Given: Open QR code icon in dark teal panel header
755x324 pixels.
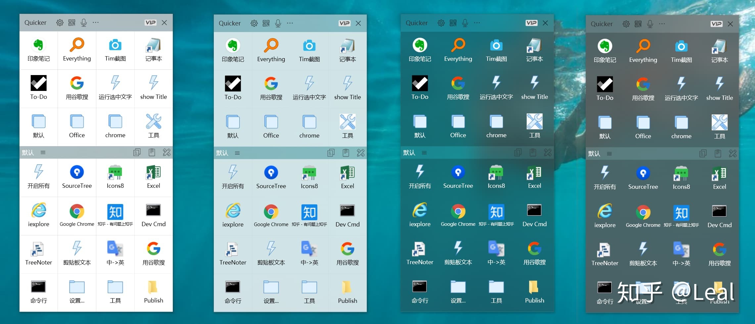Looking at the screenshot, I should point(453,23).
